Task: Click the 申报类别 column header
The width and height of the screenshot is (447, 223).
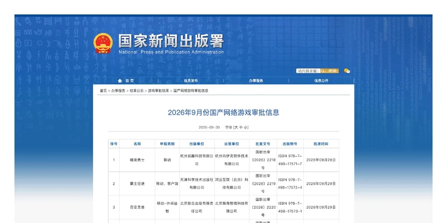Action: point(167,144)
